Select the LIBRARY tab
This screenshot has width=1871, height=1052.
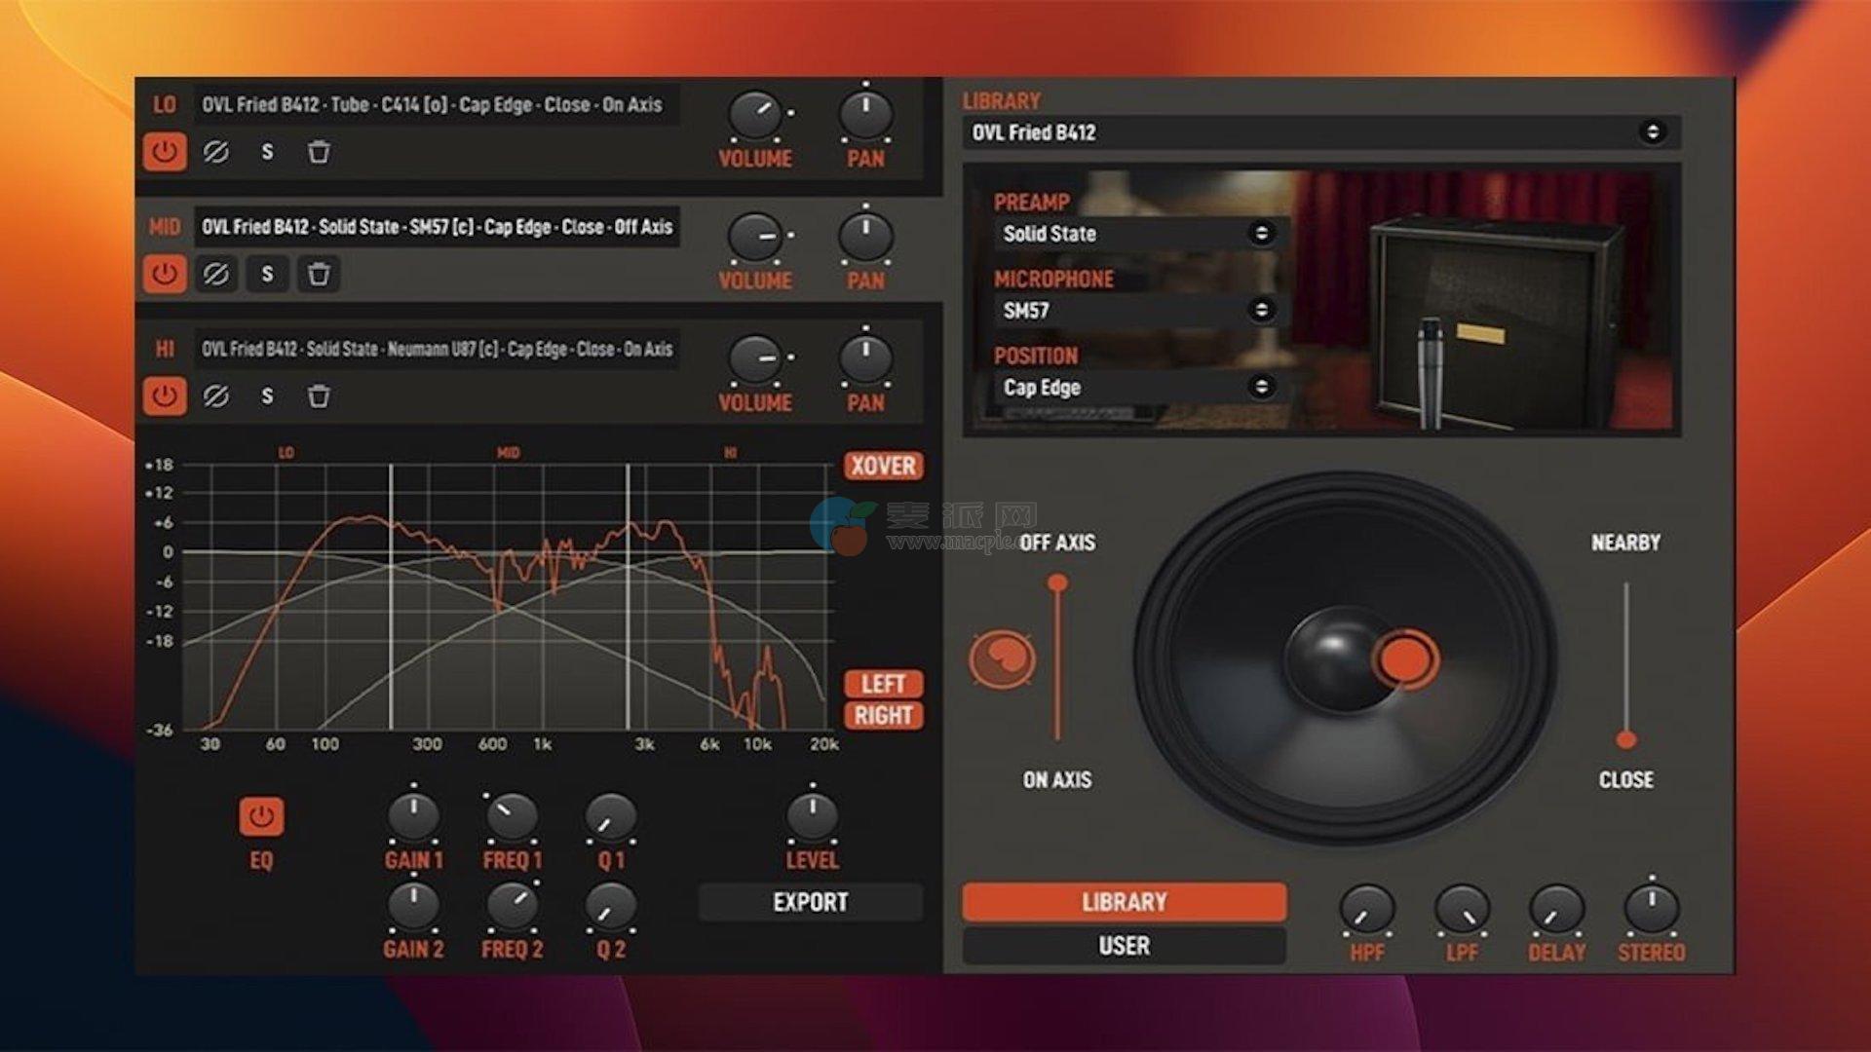(1124, 902)
